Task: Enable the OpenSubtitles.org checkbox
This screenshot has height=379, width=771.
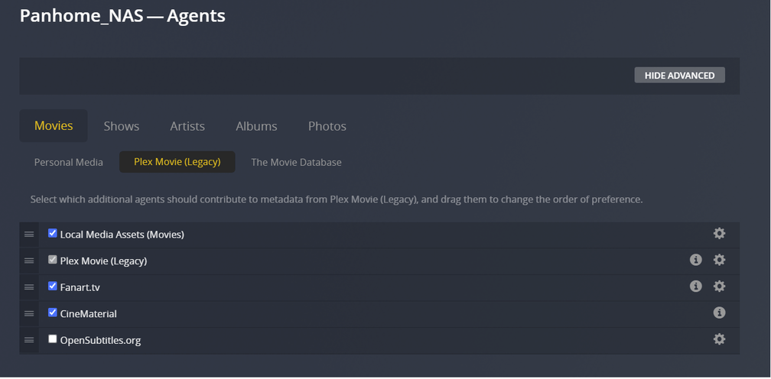Action: click(x=53, y=339)
